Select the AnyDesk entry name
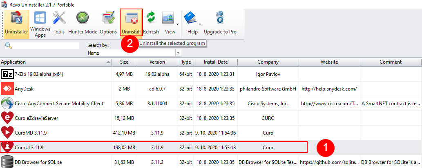This screenshot has width=422, height=168. coord(24,89)
